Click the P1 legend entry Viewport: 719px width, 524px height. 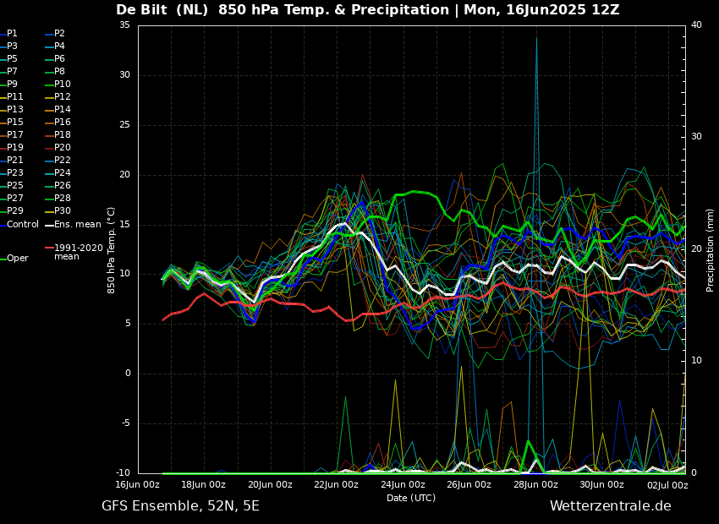tap(12, 34)
